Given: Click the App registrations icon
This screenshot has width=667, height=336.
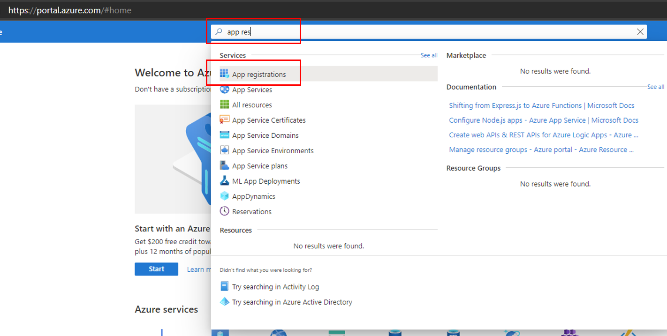Looking at the screenshot, I should click(224, 74).
